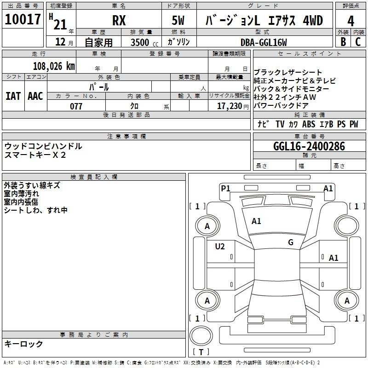
Task: Click the vehicle history value 自家用
Action: 99,42
